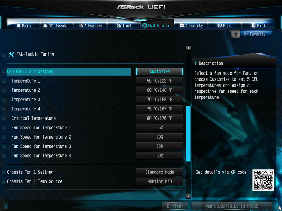282x211 pixels.
Task: Click the QR code image
Action: click(x=263, y=180)
